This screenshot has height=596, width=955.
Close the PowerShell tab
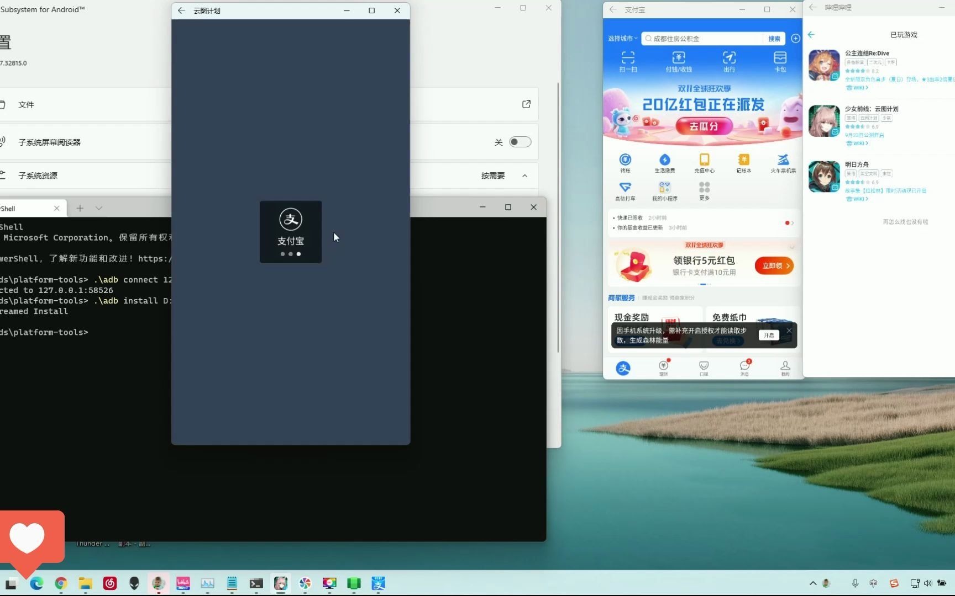pos(56,208)
